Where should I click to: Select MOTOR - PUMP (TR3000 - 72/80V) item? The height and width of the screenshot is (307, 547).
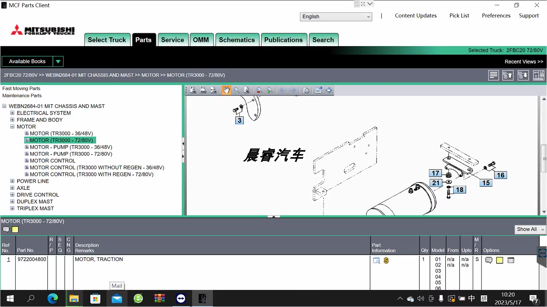(x=71, y=154)
